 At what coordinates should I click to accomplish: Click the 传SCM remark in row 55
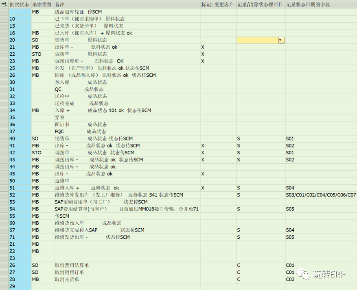(62, 216)
